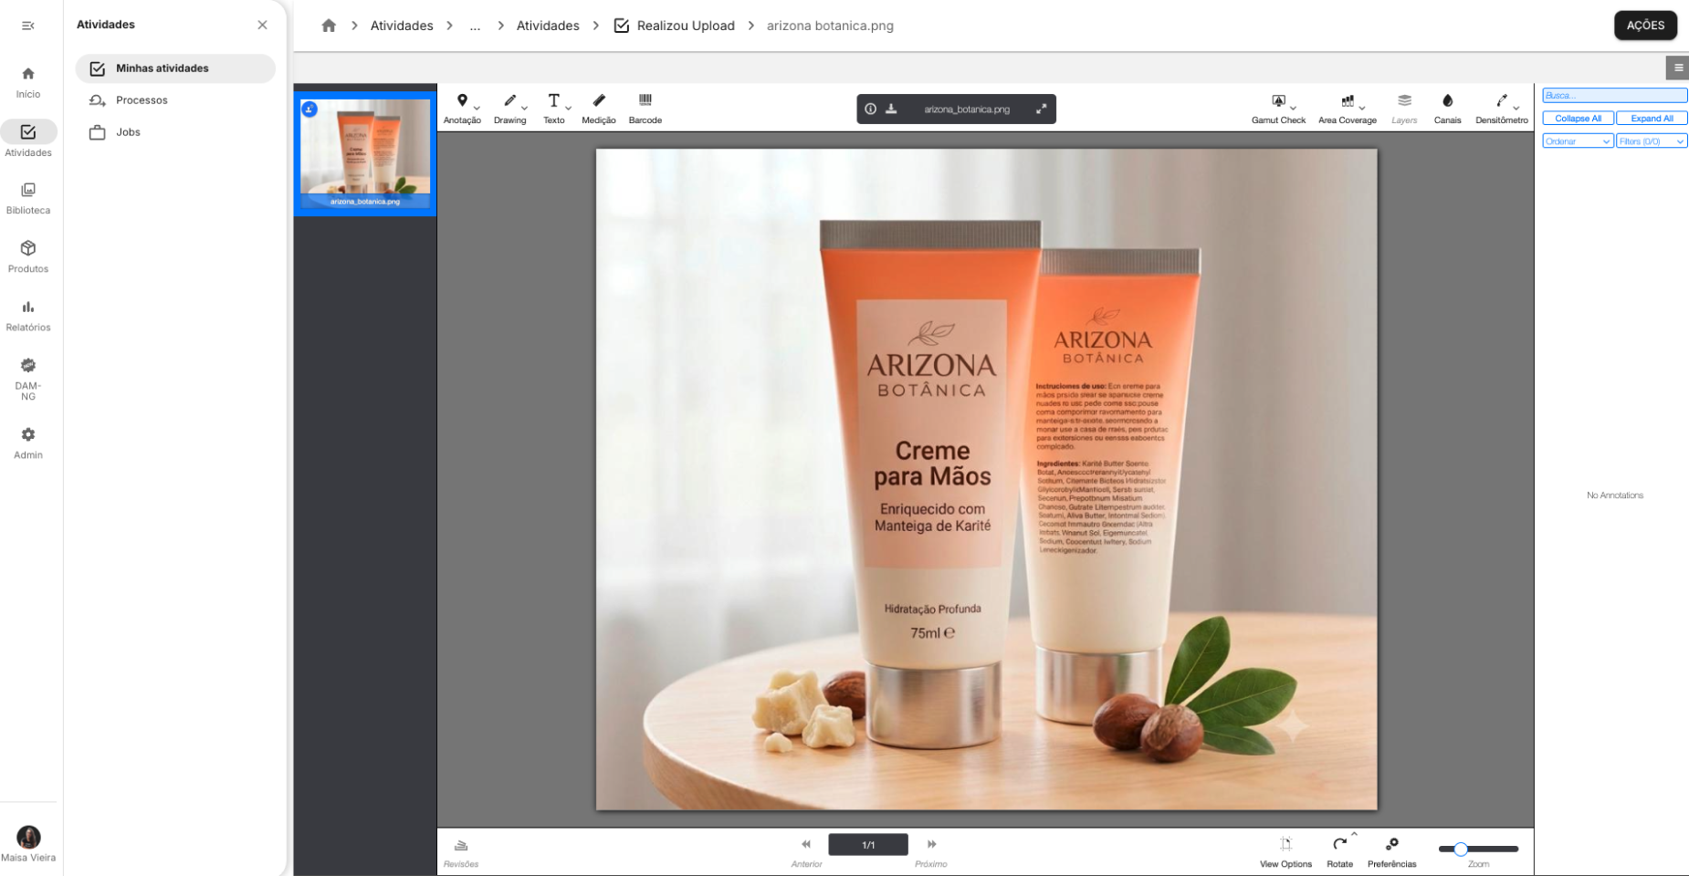The height and width of the screenshot is (876, 1689).
Task: Open Produtos in the sidebar
Action: click(28, 256)
